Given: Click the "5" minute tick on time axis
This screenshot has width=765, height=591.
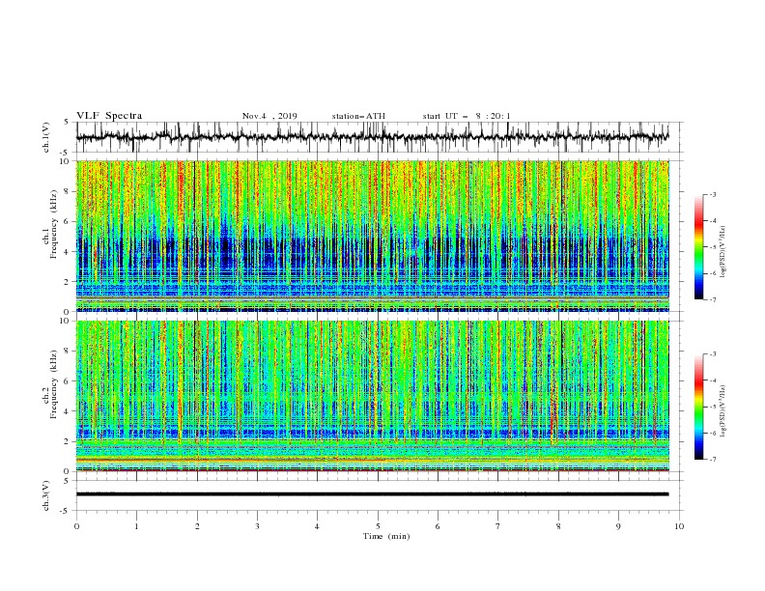Looking at the screenshot, I should tap(378, 526).
